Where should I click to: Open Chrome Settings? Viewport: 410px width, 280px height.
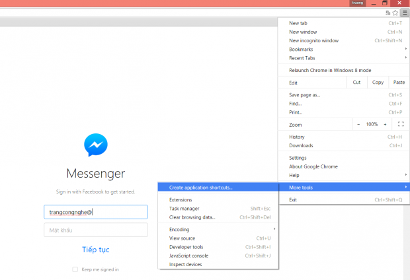point(343,158)
